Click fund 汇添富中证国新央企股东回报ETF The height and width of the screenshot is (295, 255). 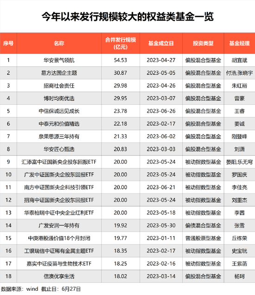pyautogui.click(x=59, y=162)
